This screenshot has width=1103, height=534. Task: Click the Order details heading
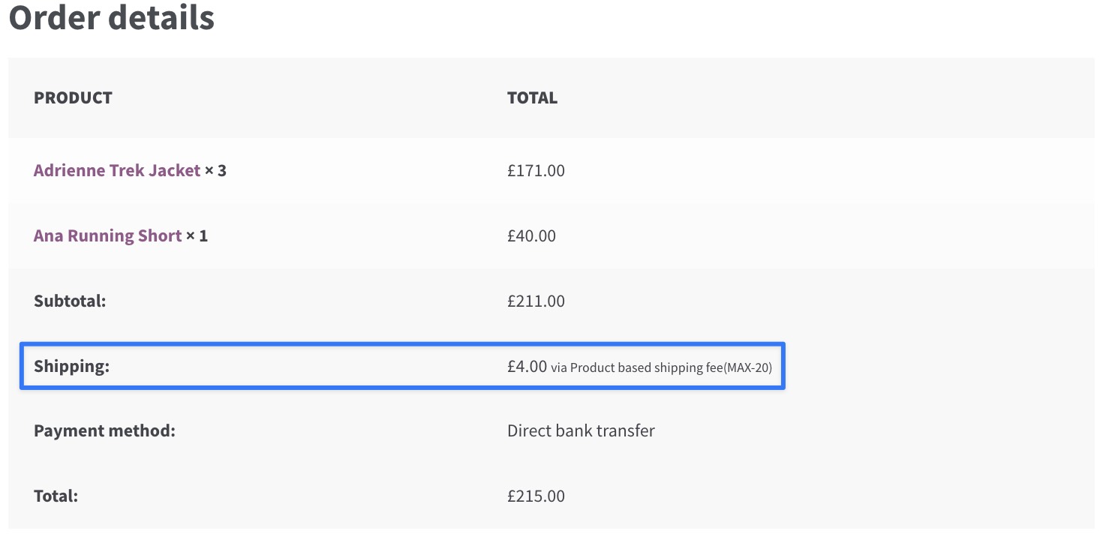(112, 18)
